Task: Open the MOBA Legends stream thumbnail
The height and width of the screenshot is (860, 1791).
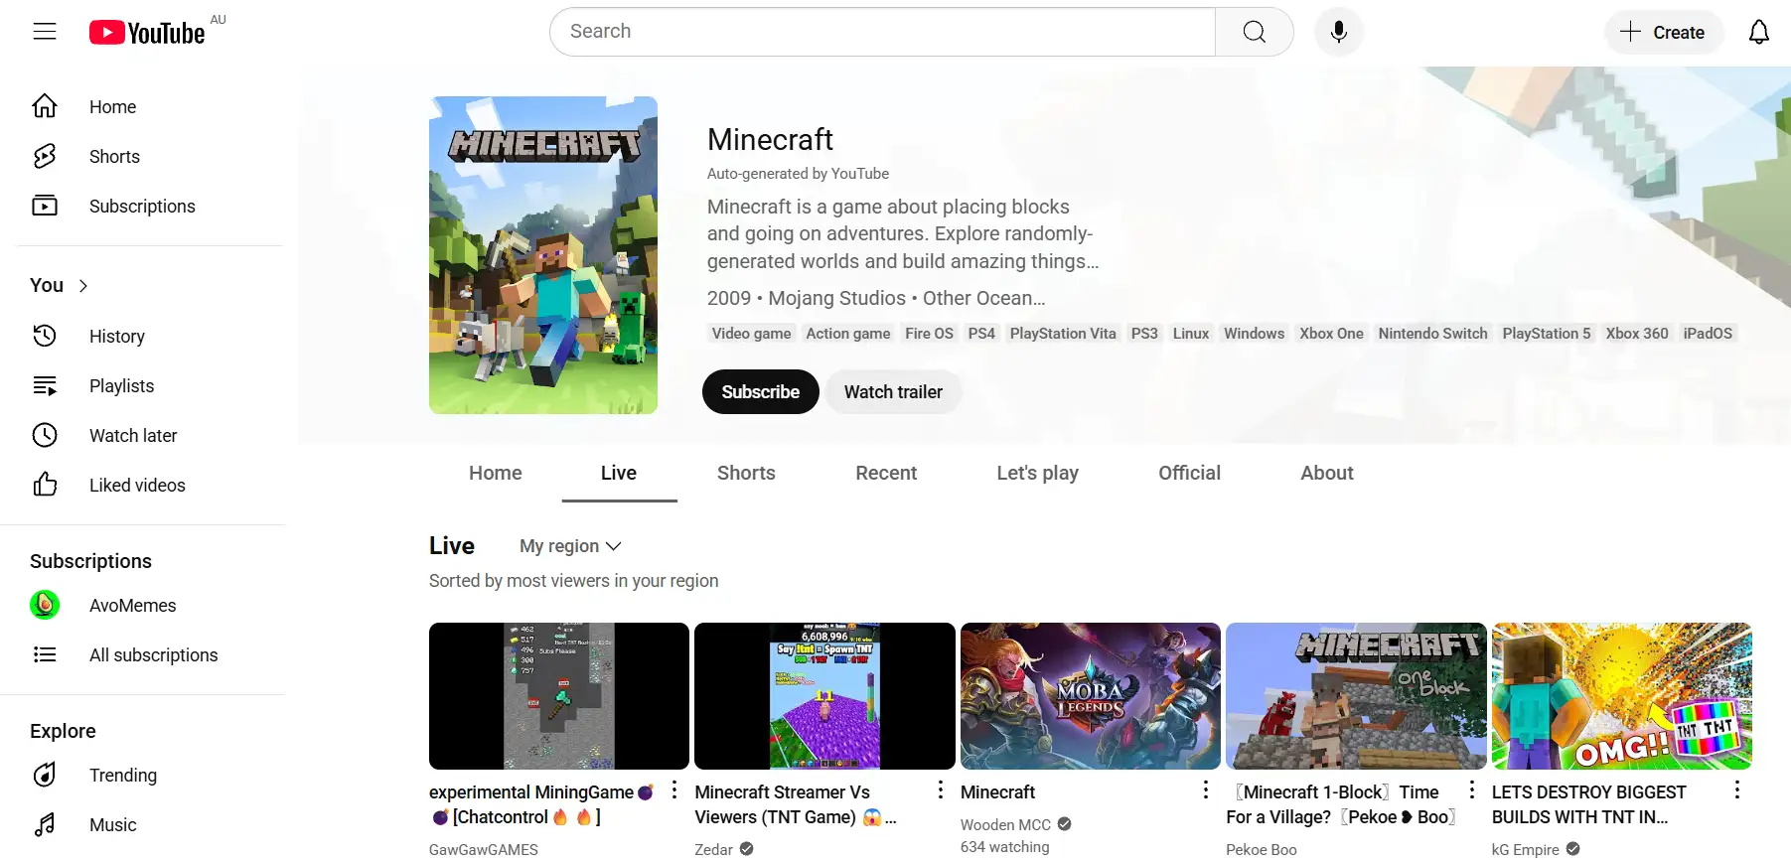Action: click(x=1091, y=696)
